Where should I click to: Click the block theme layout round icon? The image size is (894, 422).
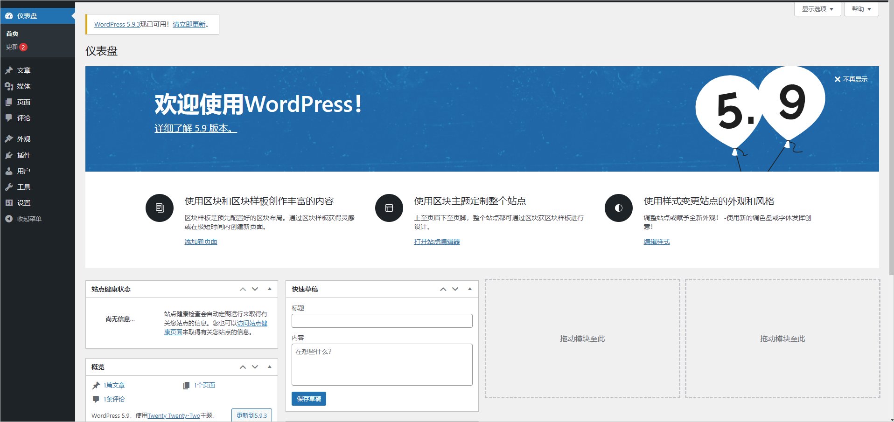click(x=389, y=208)
